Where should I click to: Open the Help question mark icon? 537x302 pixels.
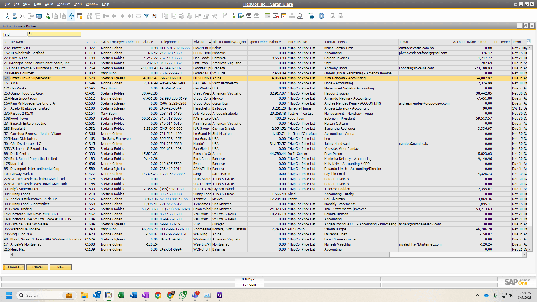tap(321, 16)
